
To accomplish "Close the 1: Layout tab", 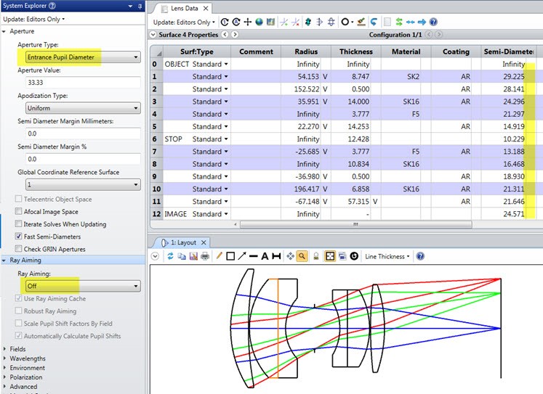I will [204, 242].
